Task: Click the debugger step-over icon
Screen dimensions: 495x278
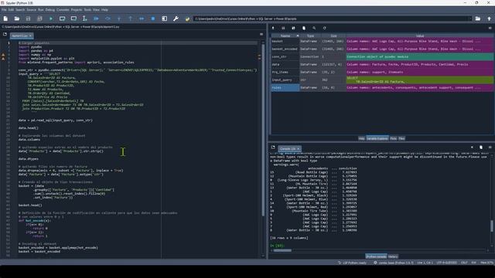Action: 108,19
